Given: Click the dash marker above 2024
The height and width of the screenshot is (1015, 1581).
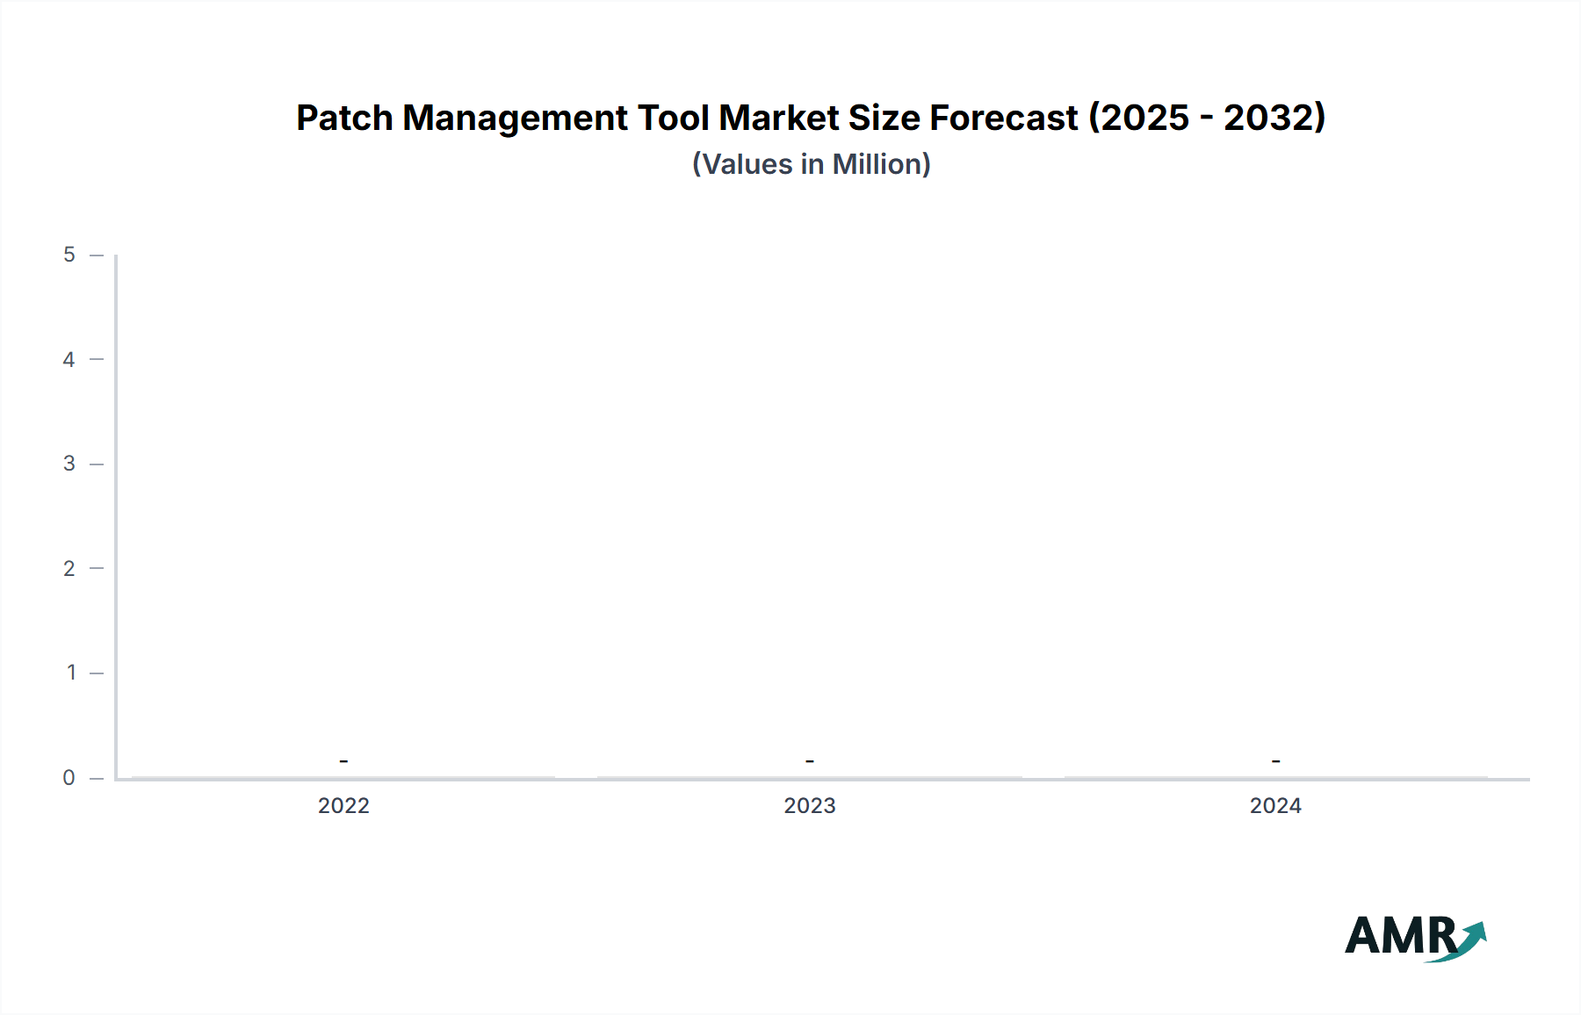Looking at the screenshot, I should (x=1275, y=759).
